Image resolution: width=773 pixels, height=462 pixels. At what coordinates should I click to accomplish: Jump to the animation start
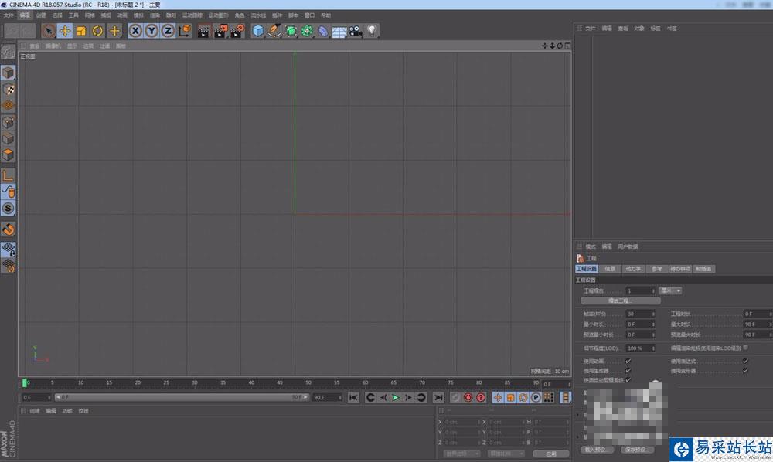click(x=353, y=397)
